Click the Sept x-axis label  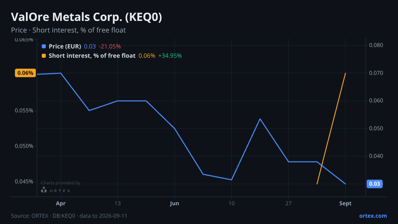click(345, 203)
